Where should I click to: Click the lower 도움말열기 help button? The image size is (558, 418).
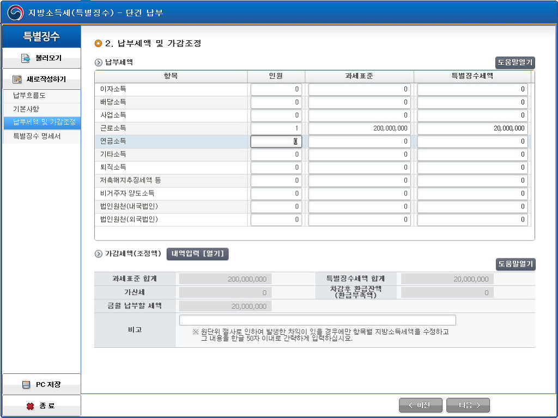[x=515, y=264]
